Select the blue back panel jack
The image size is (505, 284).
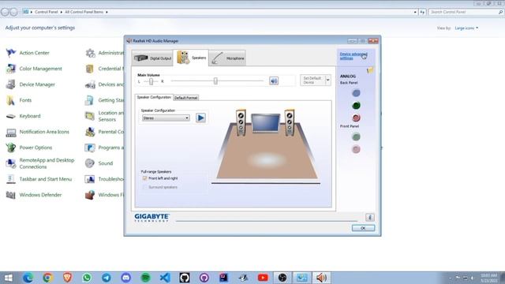tap(356, 93)
